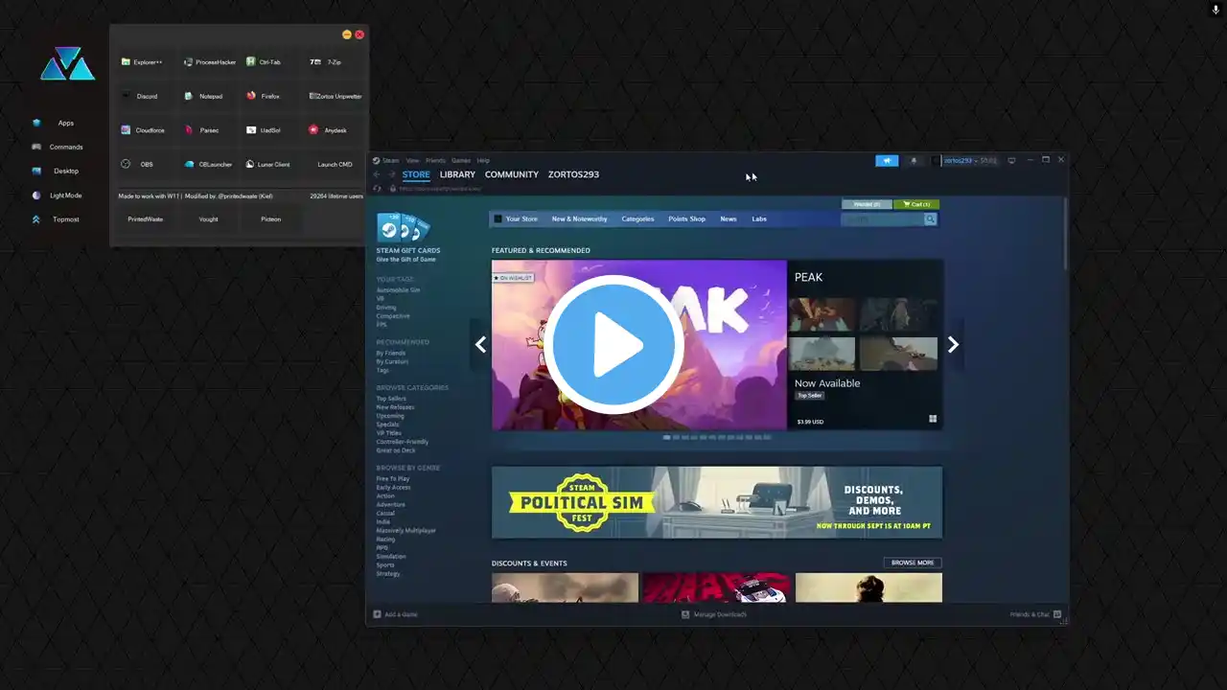
Task: Open the store News link
Action: click(729, 218)
